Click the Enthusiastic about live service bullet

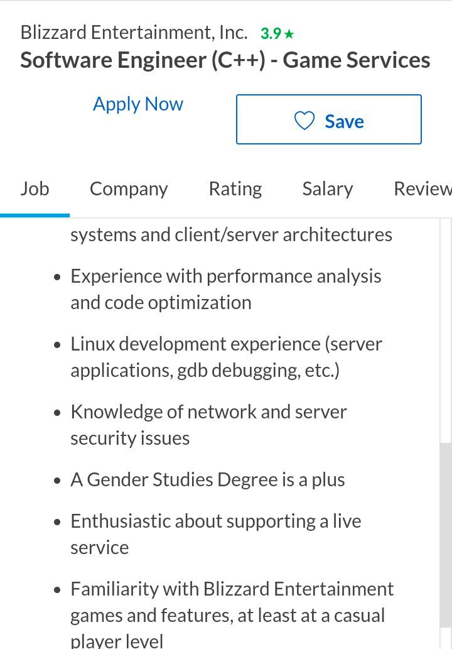(216, 534)
